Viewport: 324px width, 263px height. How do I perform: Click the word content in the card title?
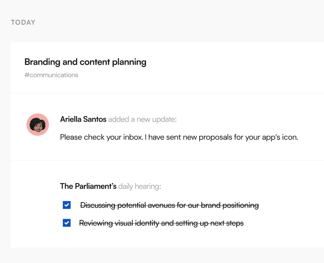[95, 62]
